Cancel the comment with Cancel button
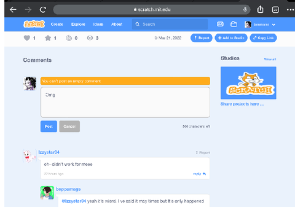295x221 pixels. coord(69,126)
